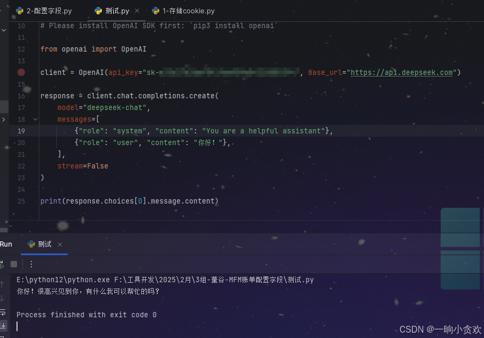
Task: Click the messages=[ keyword argument
Action: click(x=79, y=120)
